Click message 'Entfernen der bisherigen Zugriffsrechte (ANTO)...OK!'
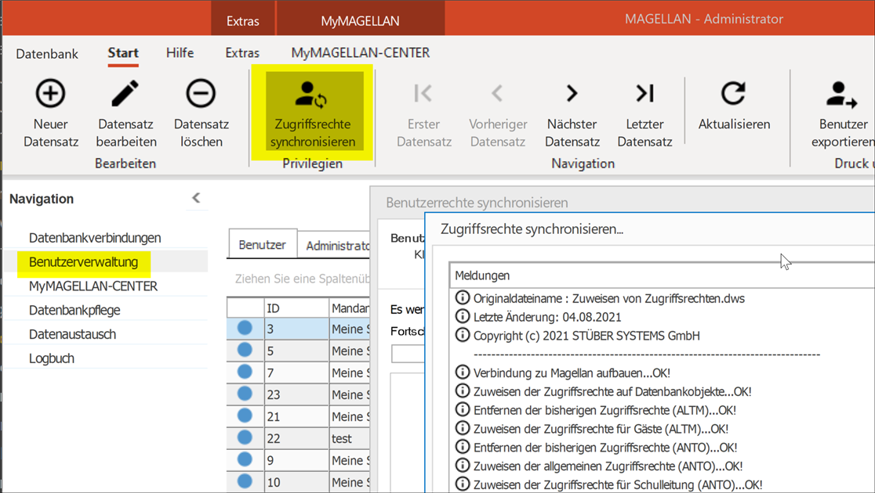Image resolution: width=875 pixels, height=493 pixels. pos(605,448)
